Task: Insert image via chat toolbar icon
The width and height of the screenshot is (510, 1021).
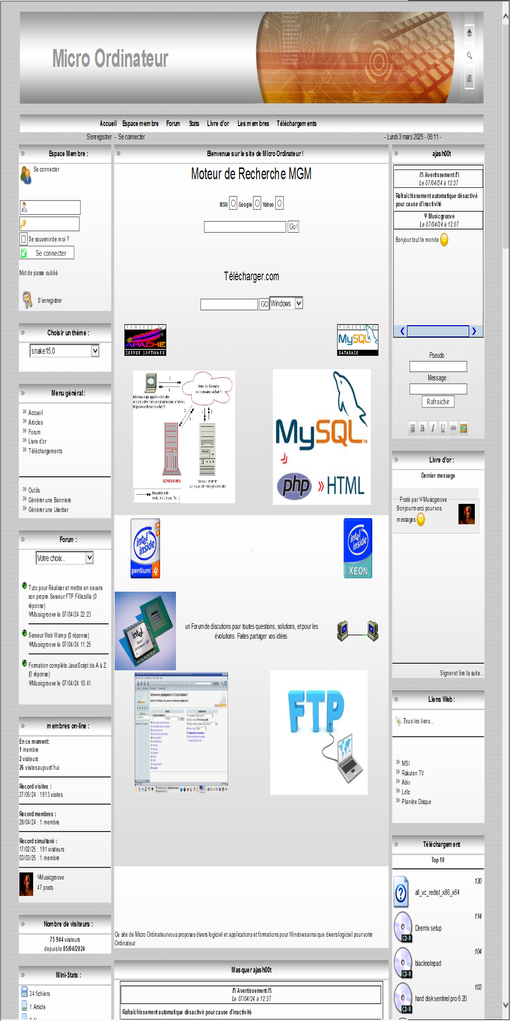Action: pos(463,428)
